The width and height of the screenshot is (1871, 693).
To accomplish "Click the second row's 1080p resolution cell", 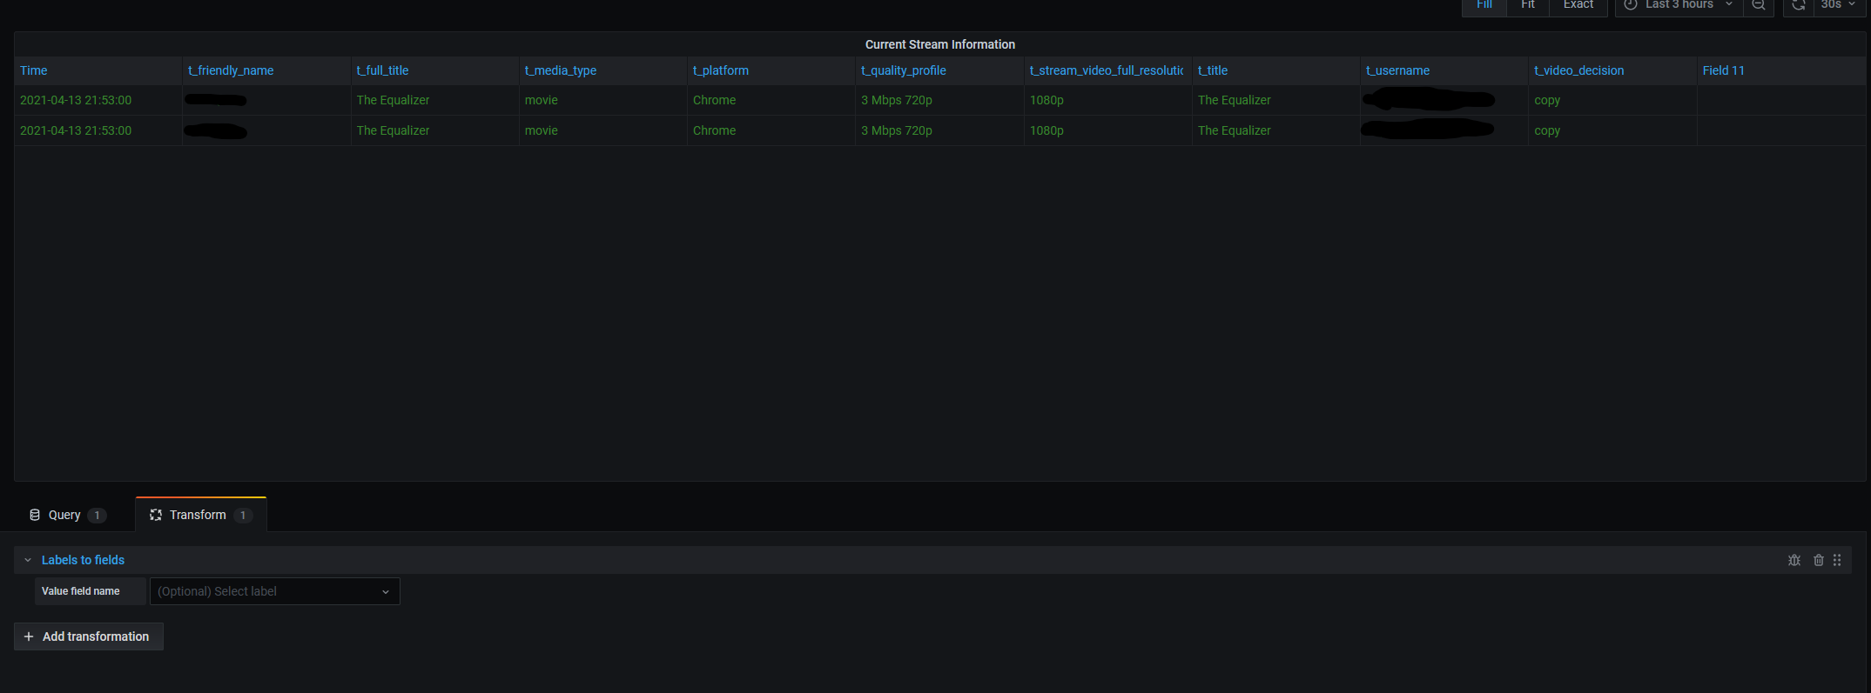I will (1047, 130).
